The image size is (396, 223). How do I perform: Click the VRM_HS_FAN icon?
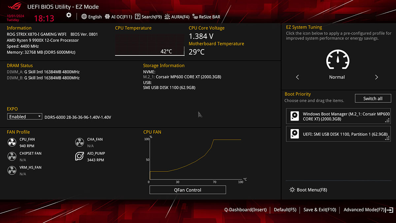click(x=12, y=170)
